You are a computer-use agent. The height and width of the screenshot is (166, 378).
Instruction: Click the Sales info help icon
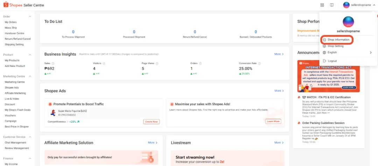pyautogui.click(x=53, y=63)
